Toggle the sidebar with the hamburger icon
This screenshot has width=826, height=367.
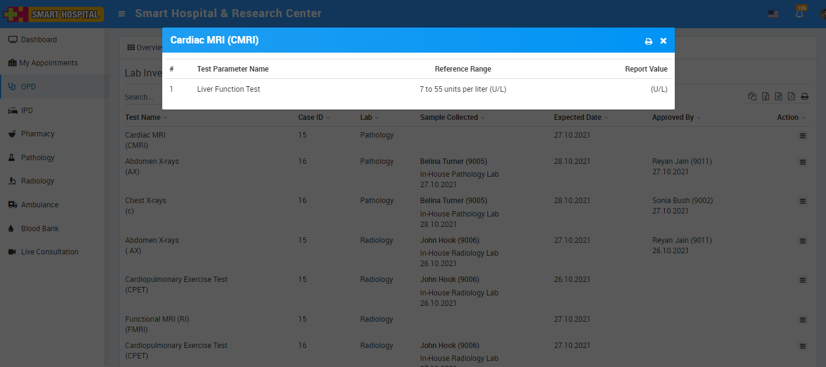point(122,13)
